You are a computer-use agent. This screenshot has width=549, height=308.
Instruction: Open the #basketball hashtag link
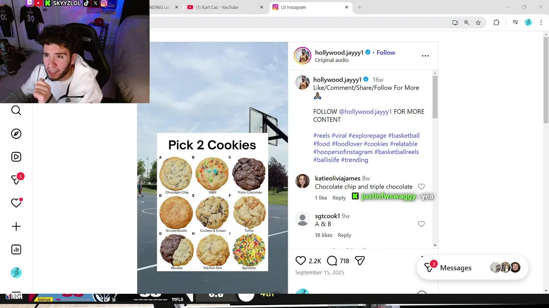[x=404, y=136]
